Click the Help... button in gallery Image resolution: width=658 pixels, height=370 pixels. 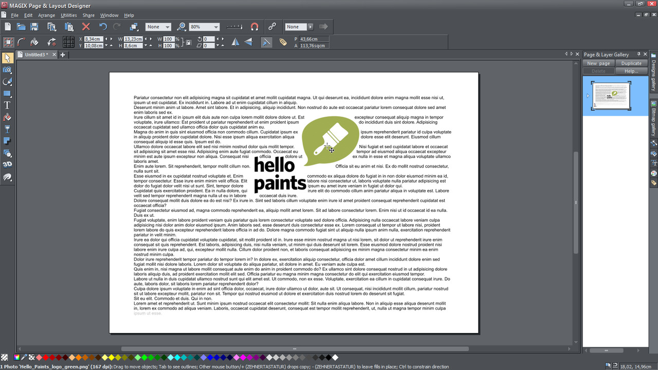click(x=631, y=71)
